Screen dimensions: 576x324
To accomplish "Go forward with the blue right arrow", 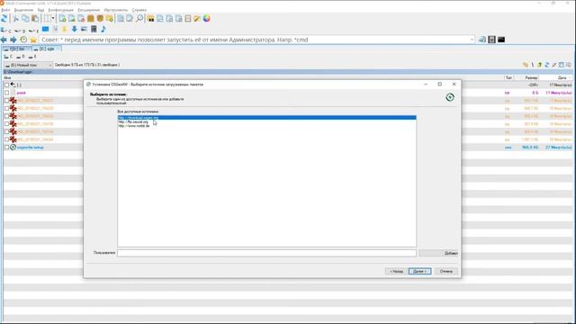I will tap(13, 40).
